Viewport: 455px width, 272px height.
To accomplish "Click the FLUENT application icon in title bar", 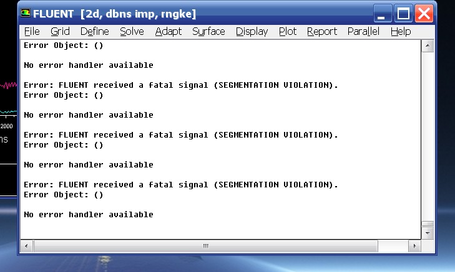I will [26, 13].
